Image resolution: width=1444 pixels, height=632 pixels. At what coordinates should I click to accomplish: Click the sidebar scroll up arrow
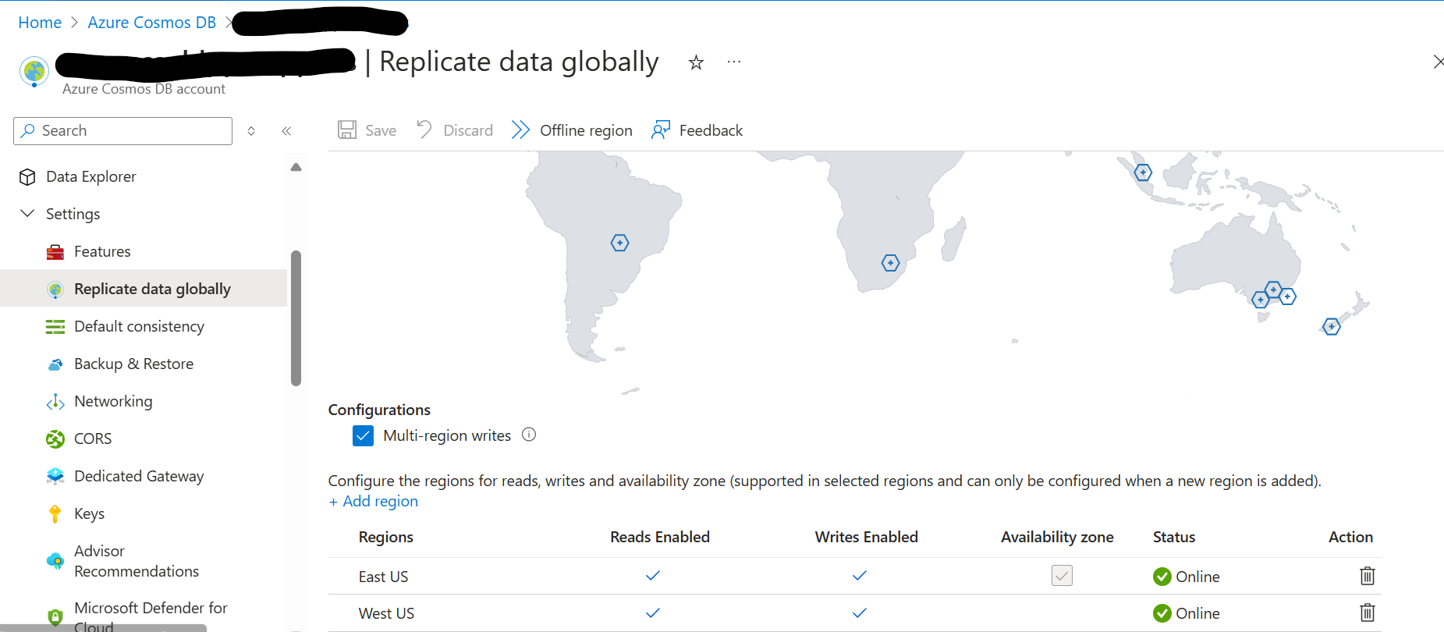point(296,167)
